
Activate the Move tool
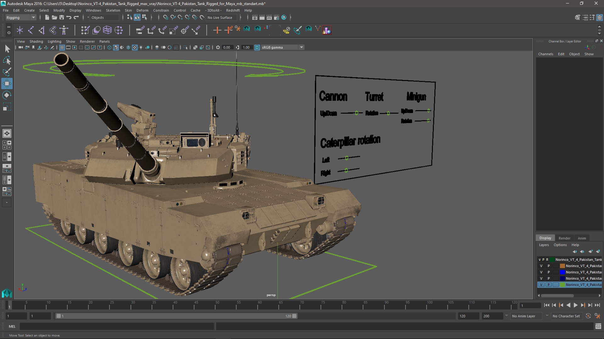pos(7,83)
